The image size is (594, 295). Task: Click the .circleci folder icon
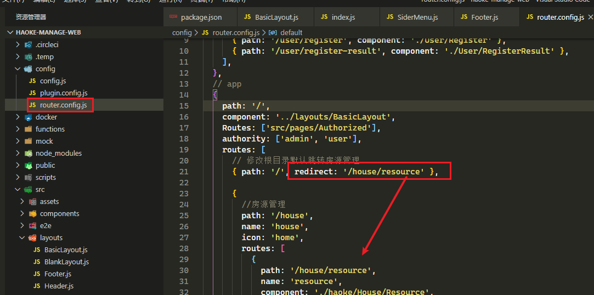click(x=29, y=44)
